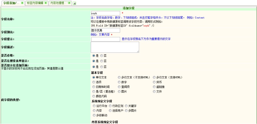Click the 添加字段 header text
This screenshot has height=124, width=257.
pyautogui.click(x=129, y=8)
